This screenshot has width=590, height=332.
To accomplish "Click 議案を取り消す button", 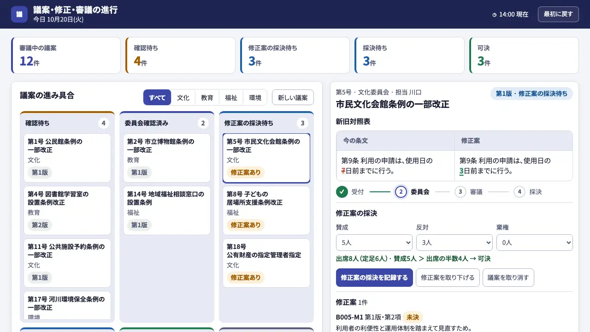I will (x=508, y=278).
